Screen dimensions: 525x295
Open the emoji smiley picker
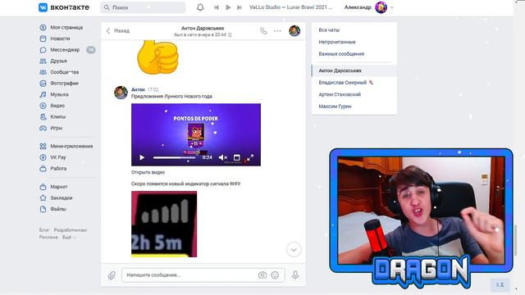click(275, 275)
